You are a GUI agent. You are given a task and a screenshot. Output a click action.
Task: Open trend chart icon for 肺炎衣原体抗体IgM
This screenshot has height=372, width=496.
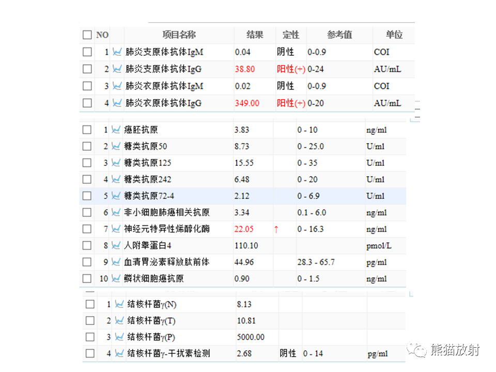coord(117,86)
